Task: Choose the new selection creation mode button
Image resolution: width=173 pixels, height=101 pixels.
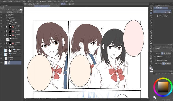Action: [162, 53]
